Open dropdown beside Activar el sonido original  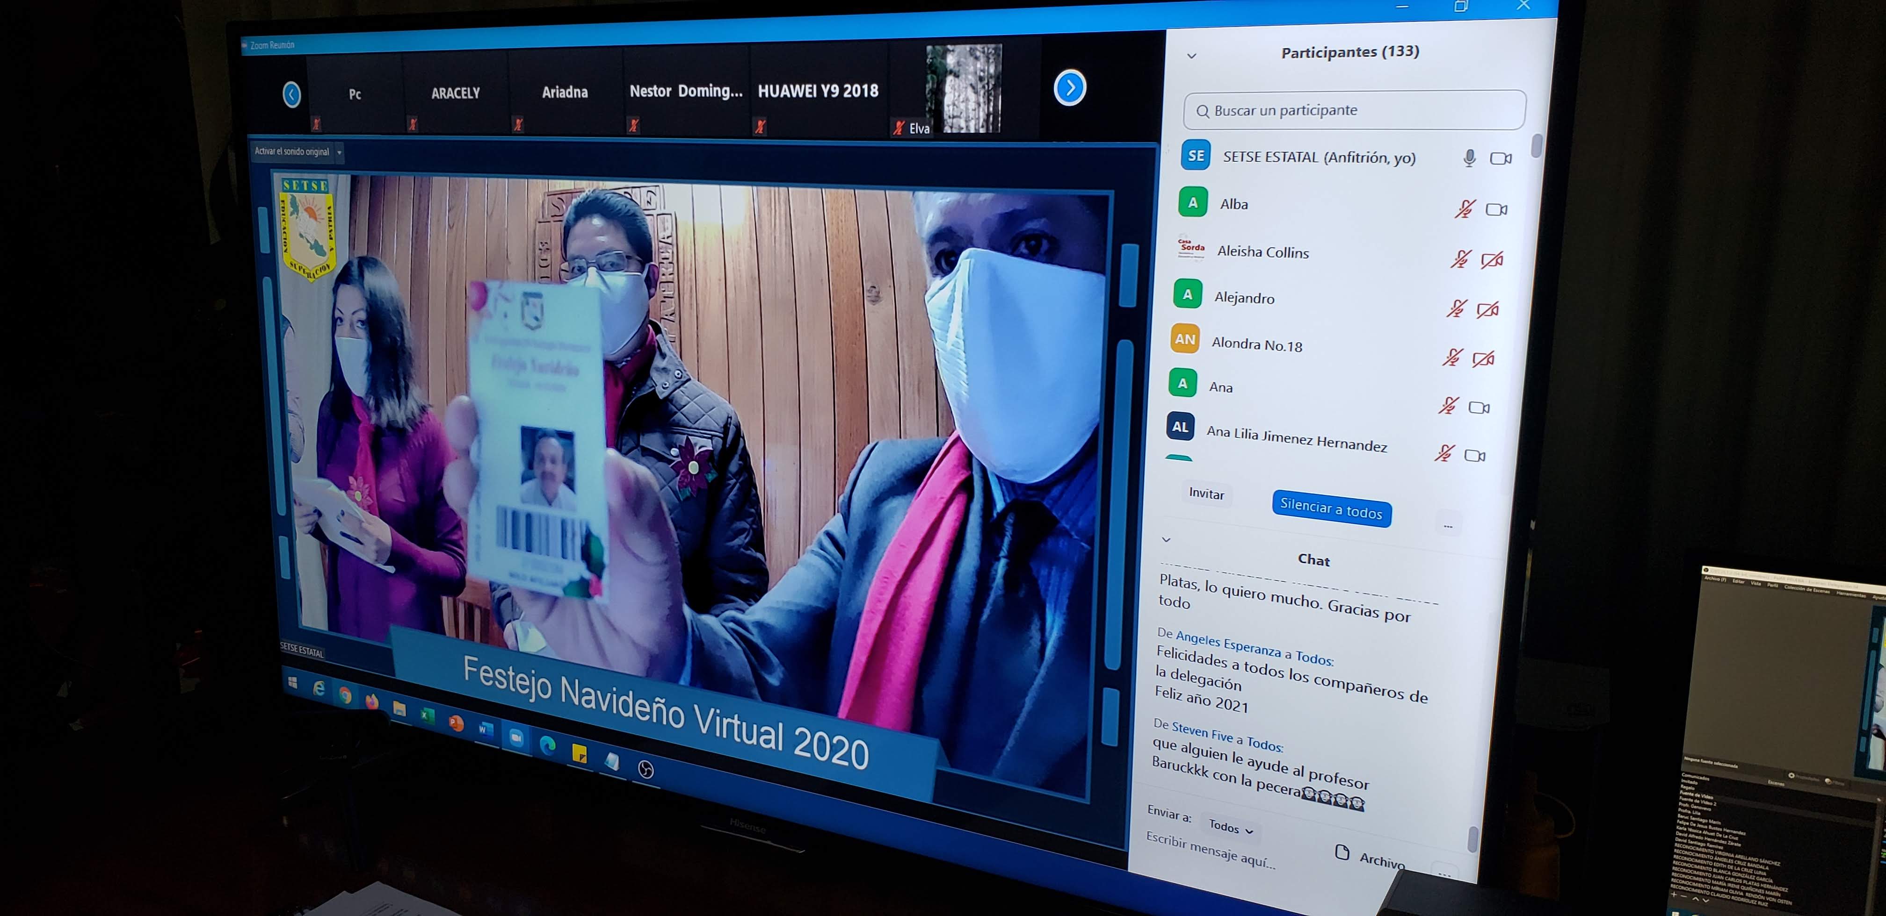[339, 153]
